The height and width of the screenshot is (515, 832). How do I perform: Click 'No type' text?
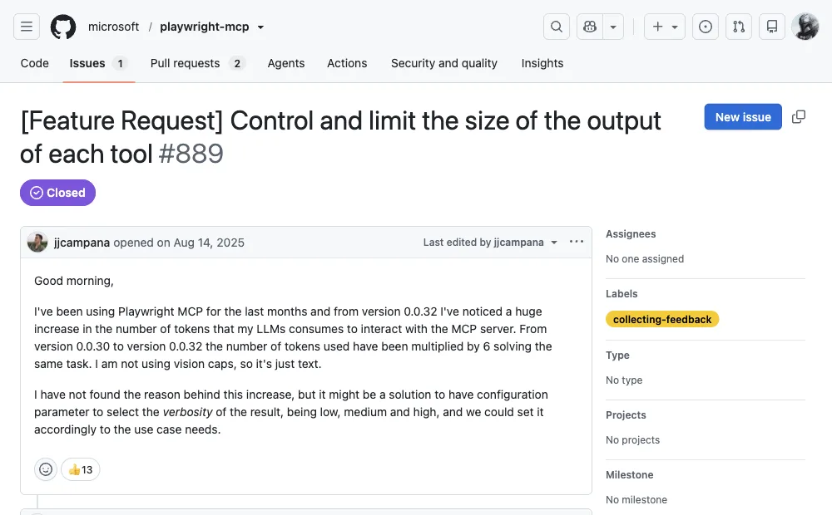pos(624,380)
